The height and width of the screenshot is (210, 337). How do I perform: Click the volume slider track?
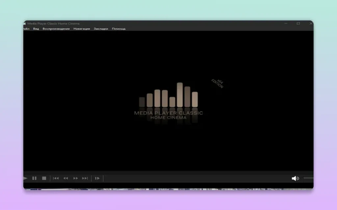coord(308,178)
